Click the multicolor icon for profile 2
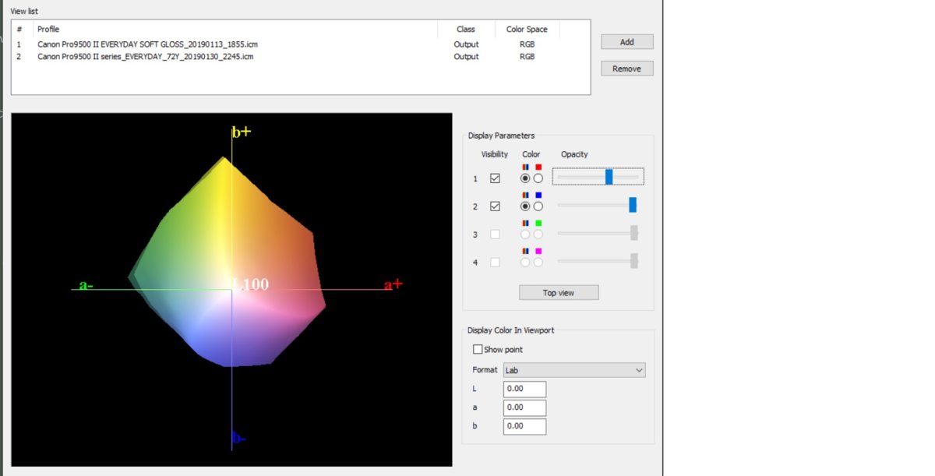The image size is (935, 476). pyautogui.click(x=525, y=195)
